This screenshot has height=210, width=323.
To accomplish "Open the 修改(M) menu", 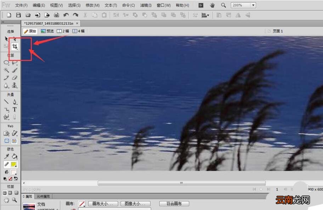I will (92, 5).
